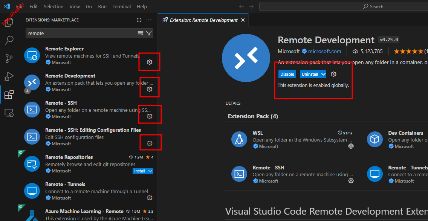Refresh the extensions marketplace list
Screen dimensions: 428x221
tap(139, 20)
